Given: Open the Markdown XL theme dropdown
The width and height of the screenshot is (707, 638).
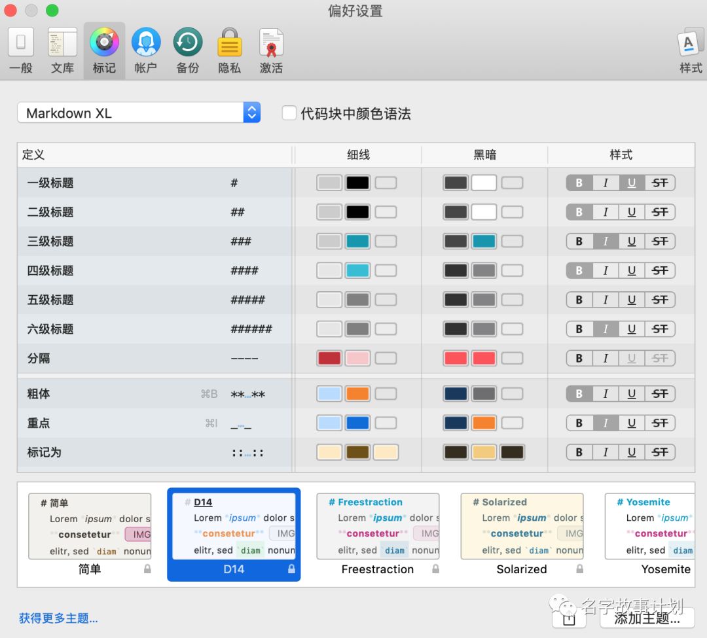Looking at the screenshot, I should (x=131, y=112).
